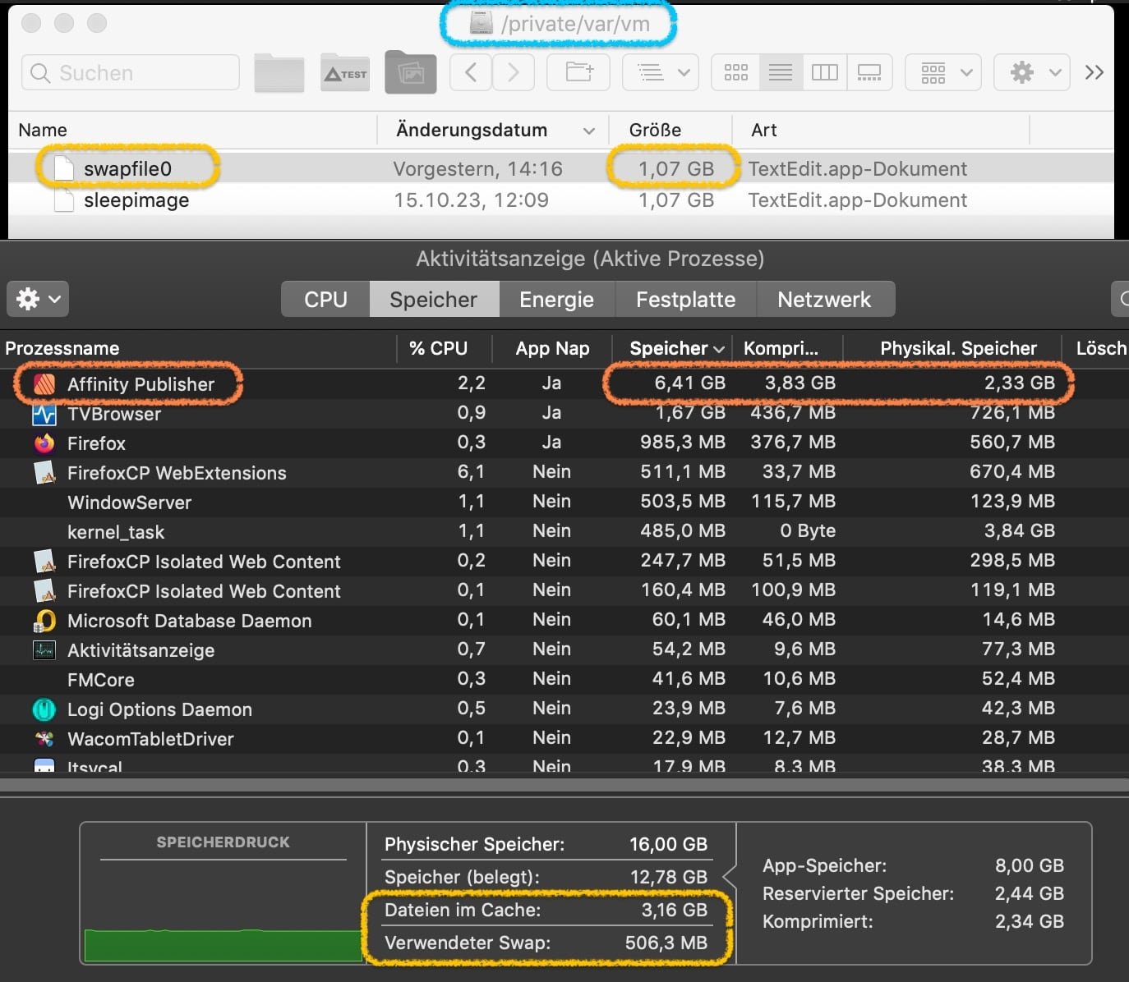
Task: Open the Energie tab
Action: [556, 300]
